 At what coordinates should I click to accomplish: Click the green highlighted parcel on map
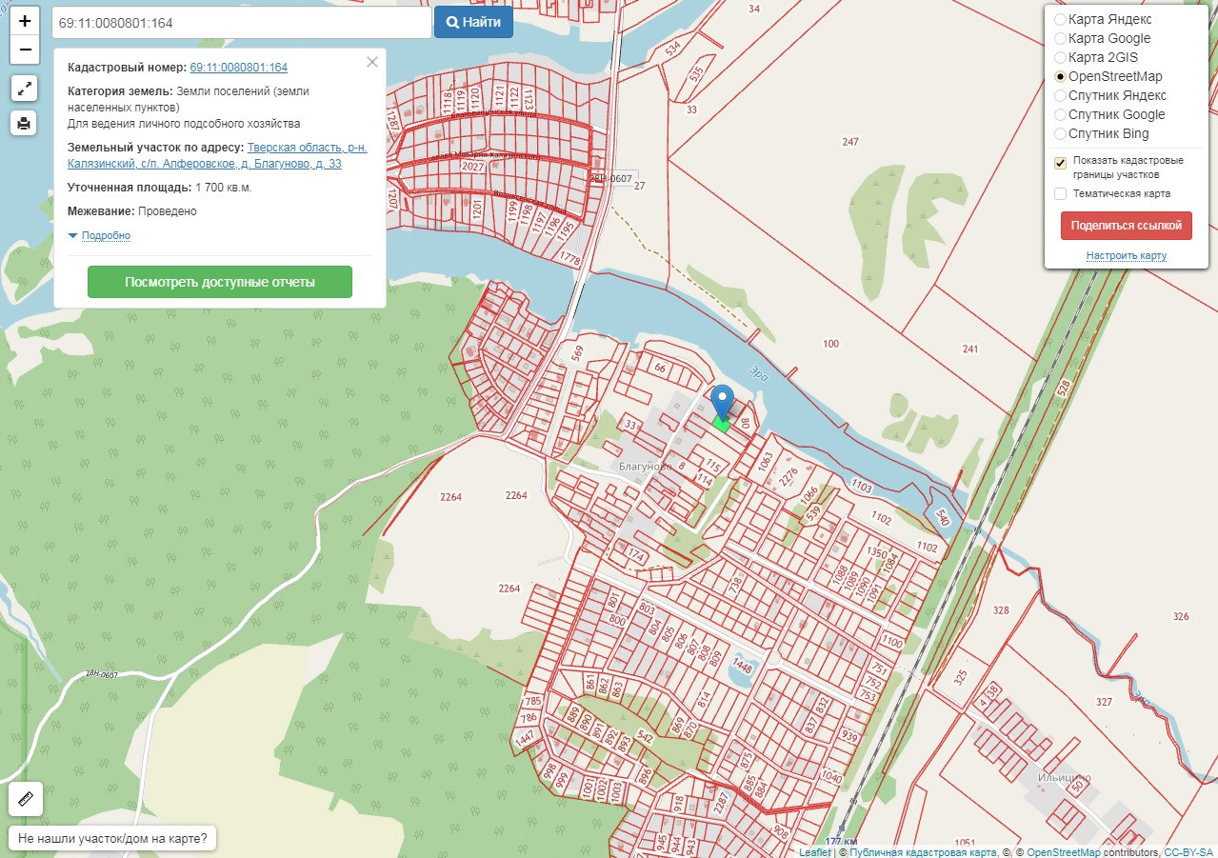point(722,426)
